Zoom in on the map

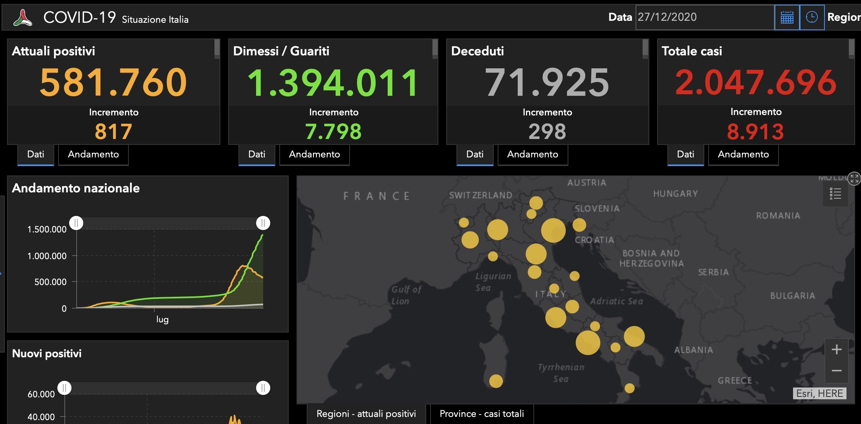tap(837, 349)
